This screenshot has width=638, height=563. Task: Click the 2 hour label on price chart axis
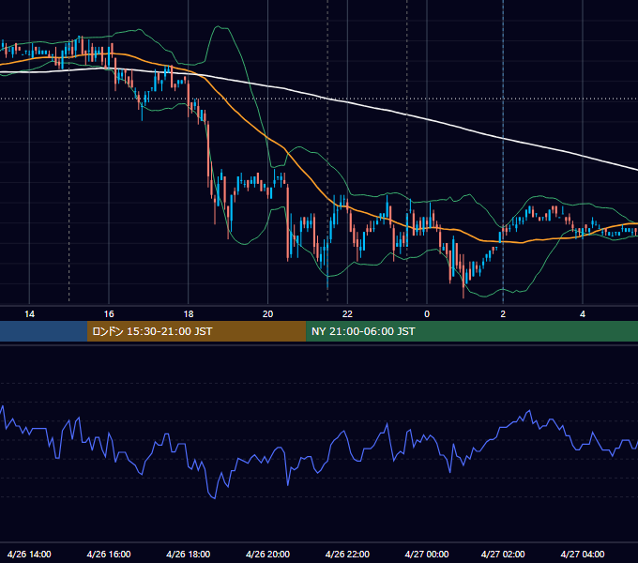click(x=503, y=314)
